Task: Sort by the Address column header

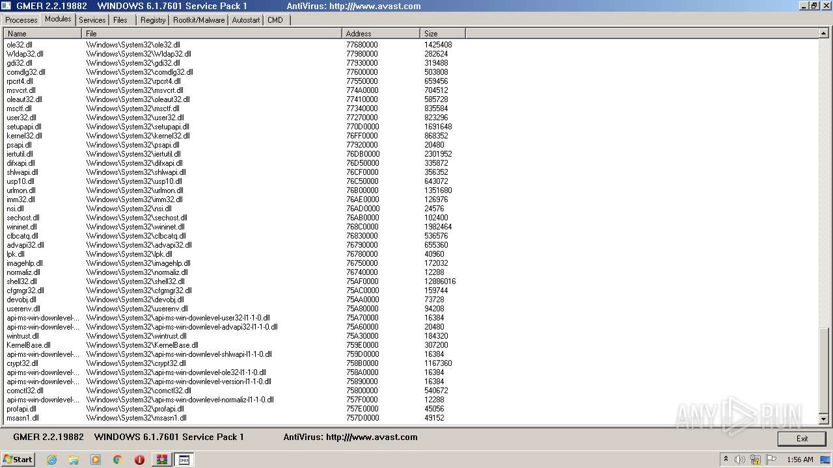Action: 381,33
